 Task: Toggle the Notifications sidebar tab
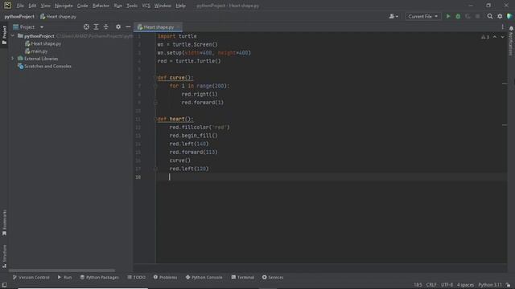(x=511, y=41)
